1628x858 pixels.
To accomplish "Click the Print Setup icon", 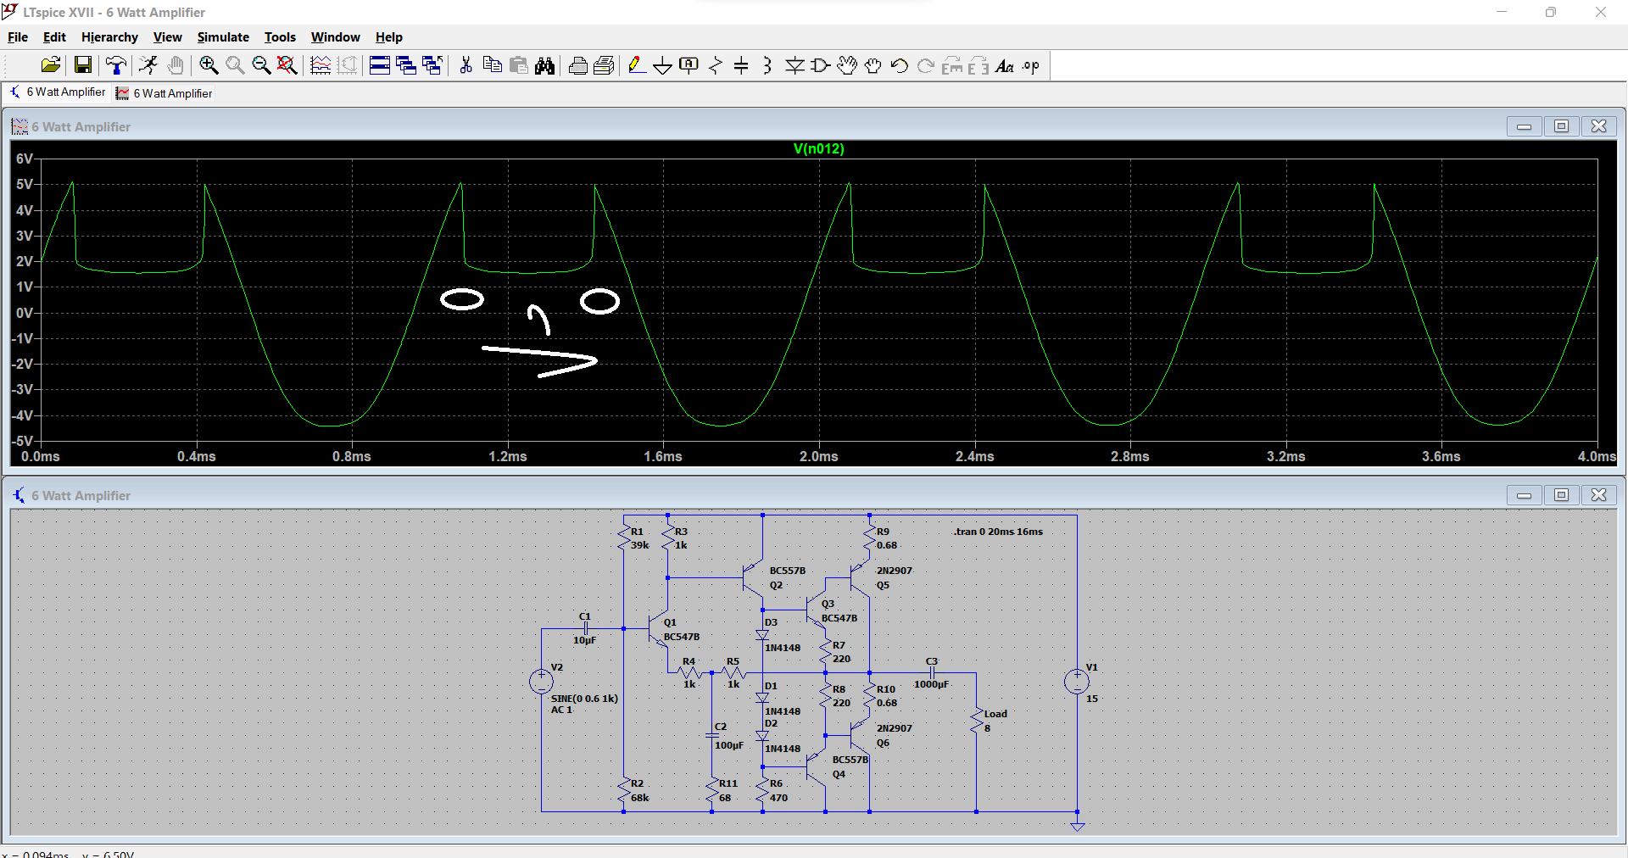I will coord(605,65).
